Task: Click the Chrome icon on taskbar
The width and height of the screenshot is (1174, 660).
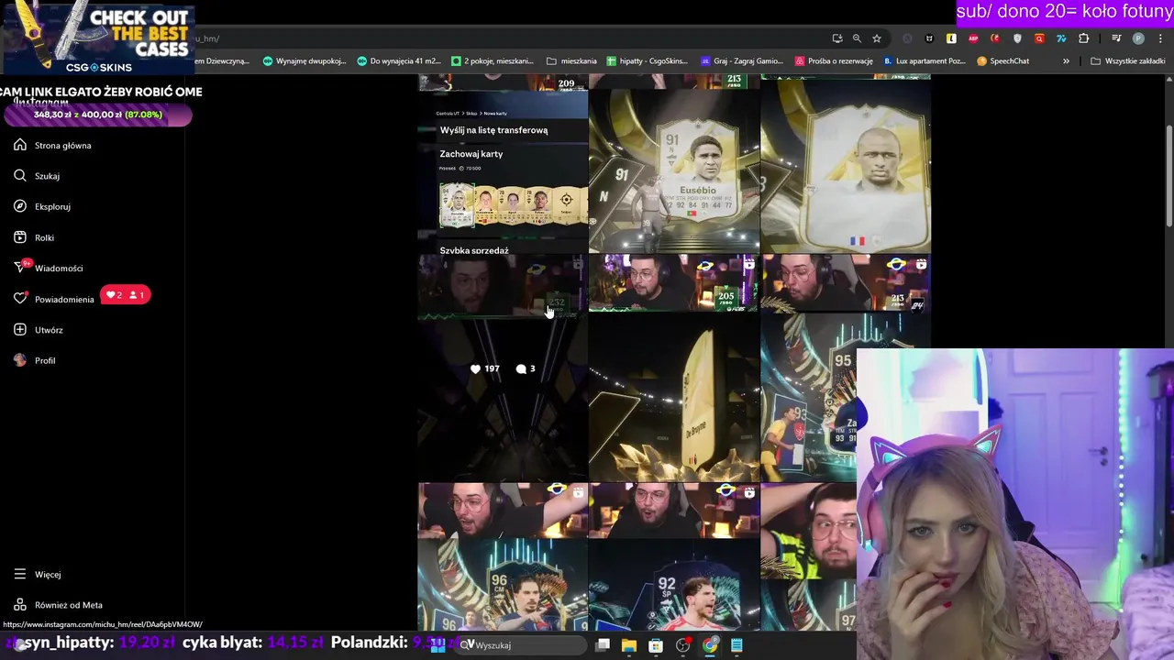Action: point(710,645)
